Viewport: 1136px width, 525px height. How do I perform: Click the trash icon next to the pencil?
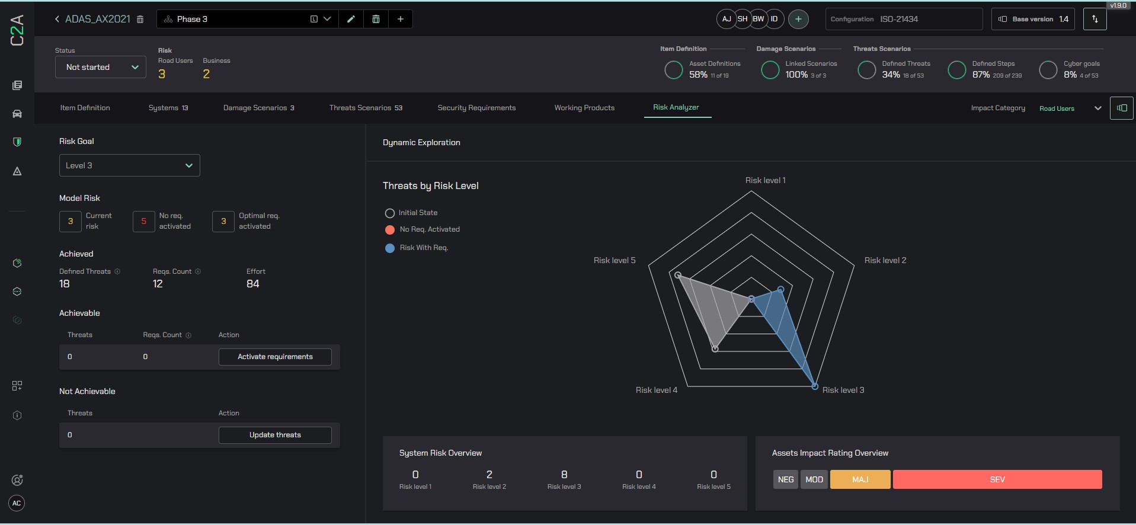coord(376,19)
